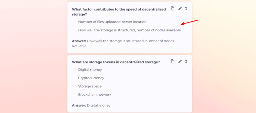Image resolution: width=256 pixels, height=113 pixels.
Task: Copy the decentralized storage speed question
Action: (172, 8)
